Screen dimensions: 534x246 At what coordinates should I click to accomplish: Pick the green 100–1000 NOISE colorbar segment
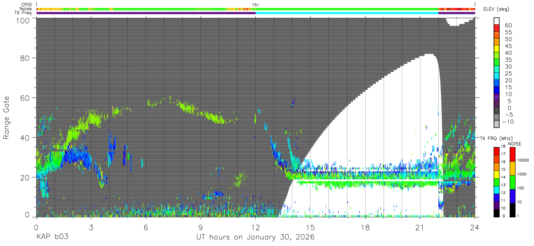tap(513, 182)
